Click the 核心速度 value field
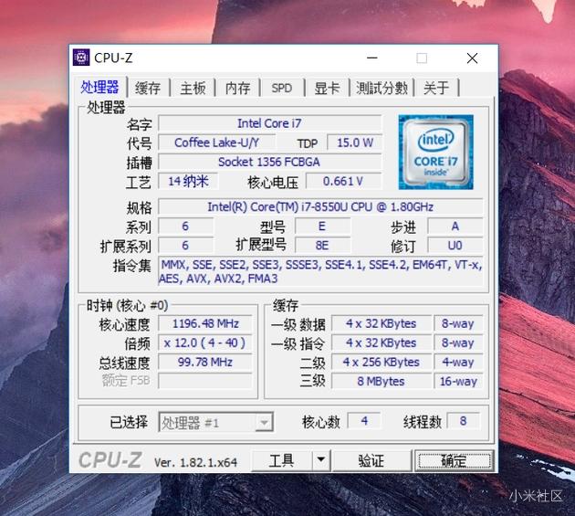 (x=205, y=323)
